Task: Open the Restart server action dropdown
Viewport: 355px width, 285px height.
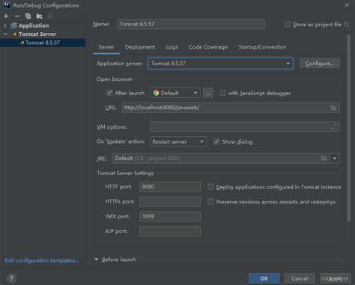Action: pos(178,141)
